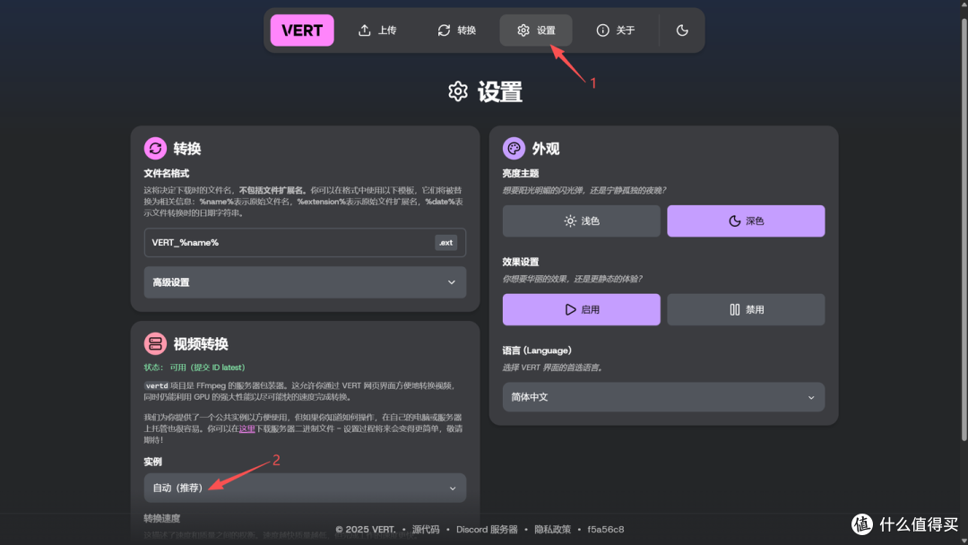Go to the 关于 about tab
Viewport: 968px width, 545px height.
[616, 30]
